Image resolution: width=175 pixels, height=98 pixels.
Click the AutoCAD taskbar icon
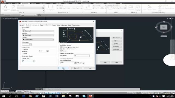tap(91, 96)
